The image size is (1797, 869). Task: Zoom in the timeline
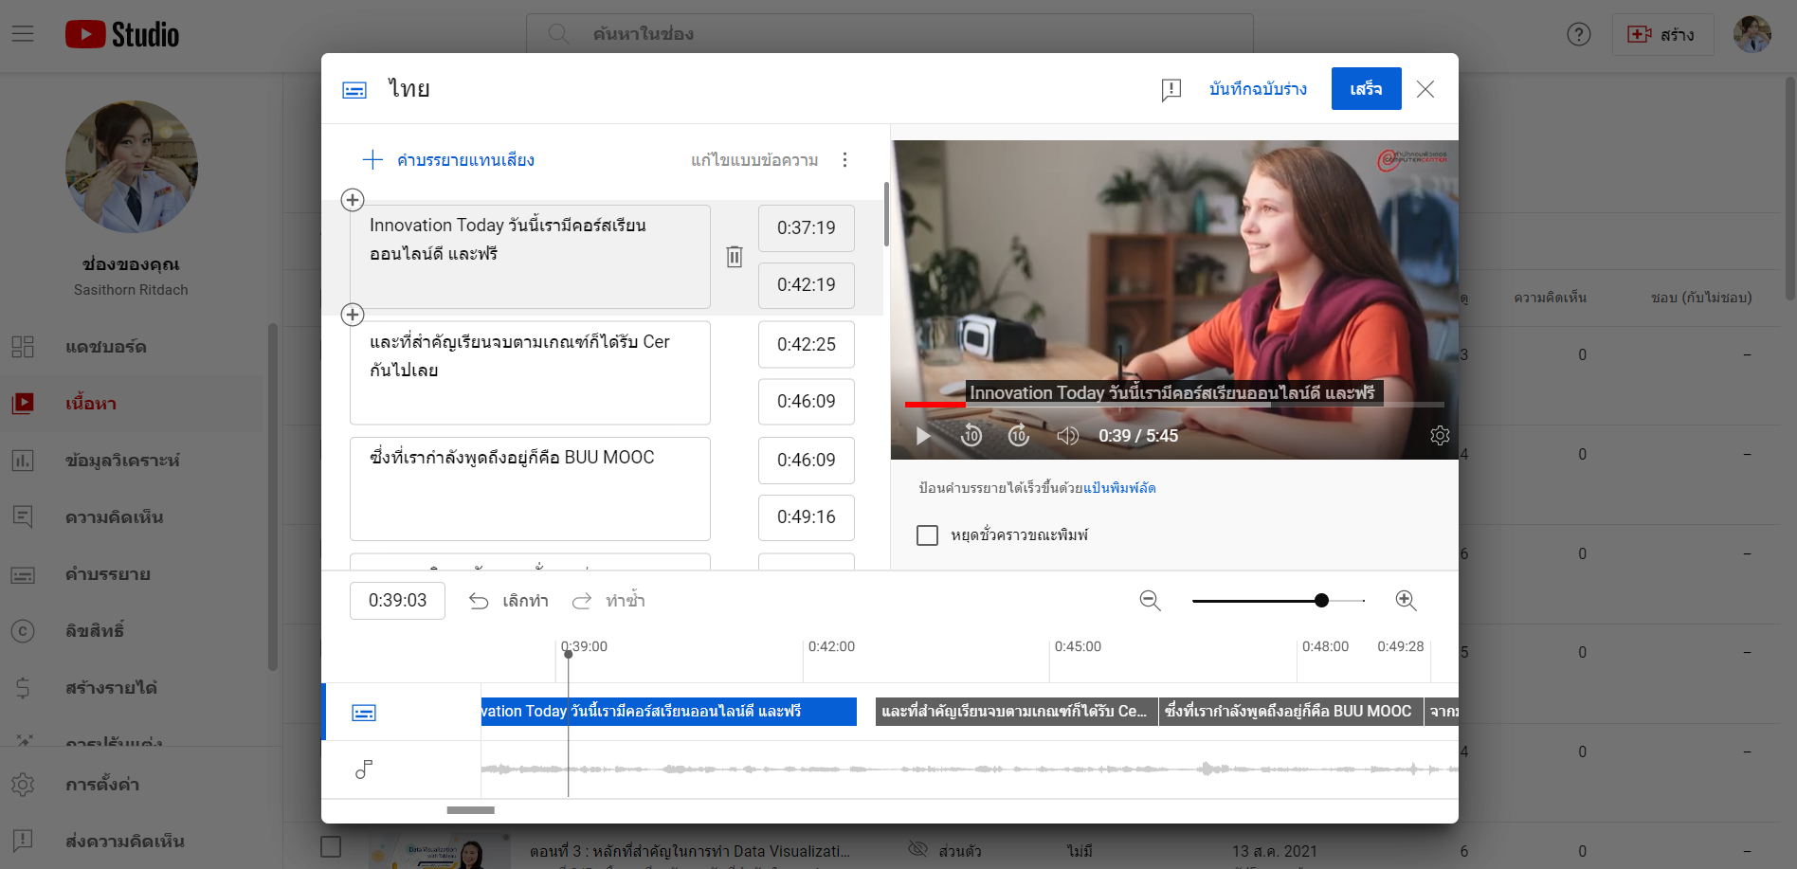tap(1406, 601)
